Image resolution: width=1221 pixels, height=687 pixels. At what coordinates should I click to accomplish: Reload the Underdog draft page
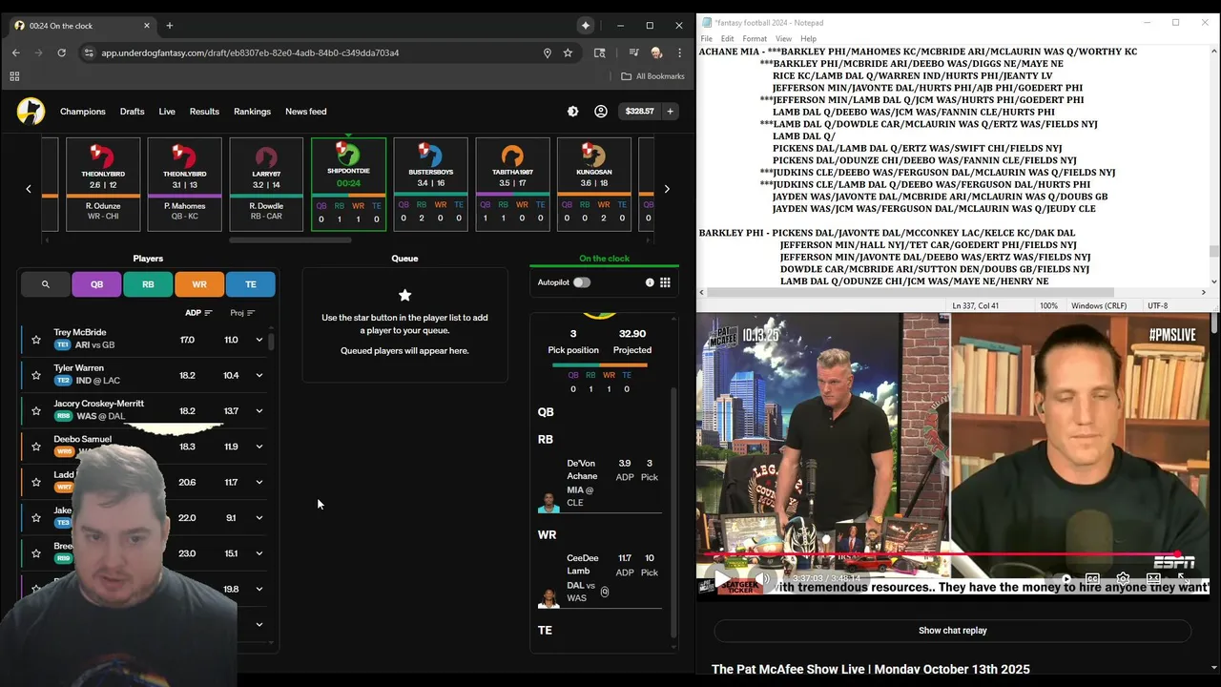pyautogui.click(x=61, y=52)
